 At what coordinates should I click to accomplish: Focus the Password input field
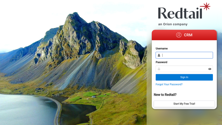coord(184,69)
